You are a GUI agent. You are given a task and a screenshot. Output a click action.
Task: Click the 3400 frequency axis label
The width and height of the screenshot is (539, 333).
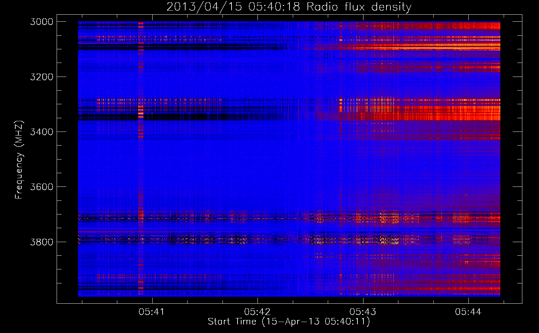42,132
